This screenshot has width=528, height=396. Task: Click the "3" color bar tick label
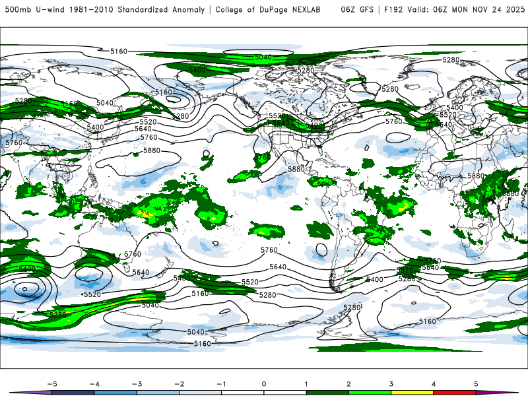pyautogui.click(x=391, y=384)
